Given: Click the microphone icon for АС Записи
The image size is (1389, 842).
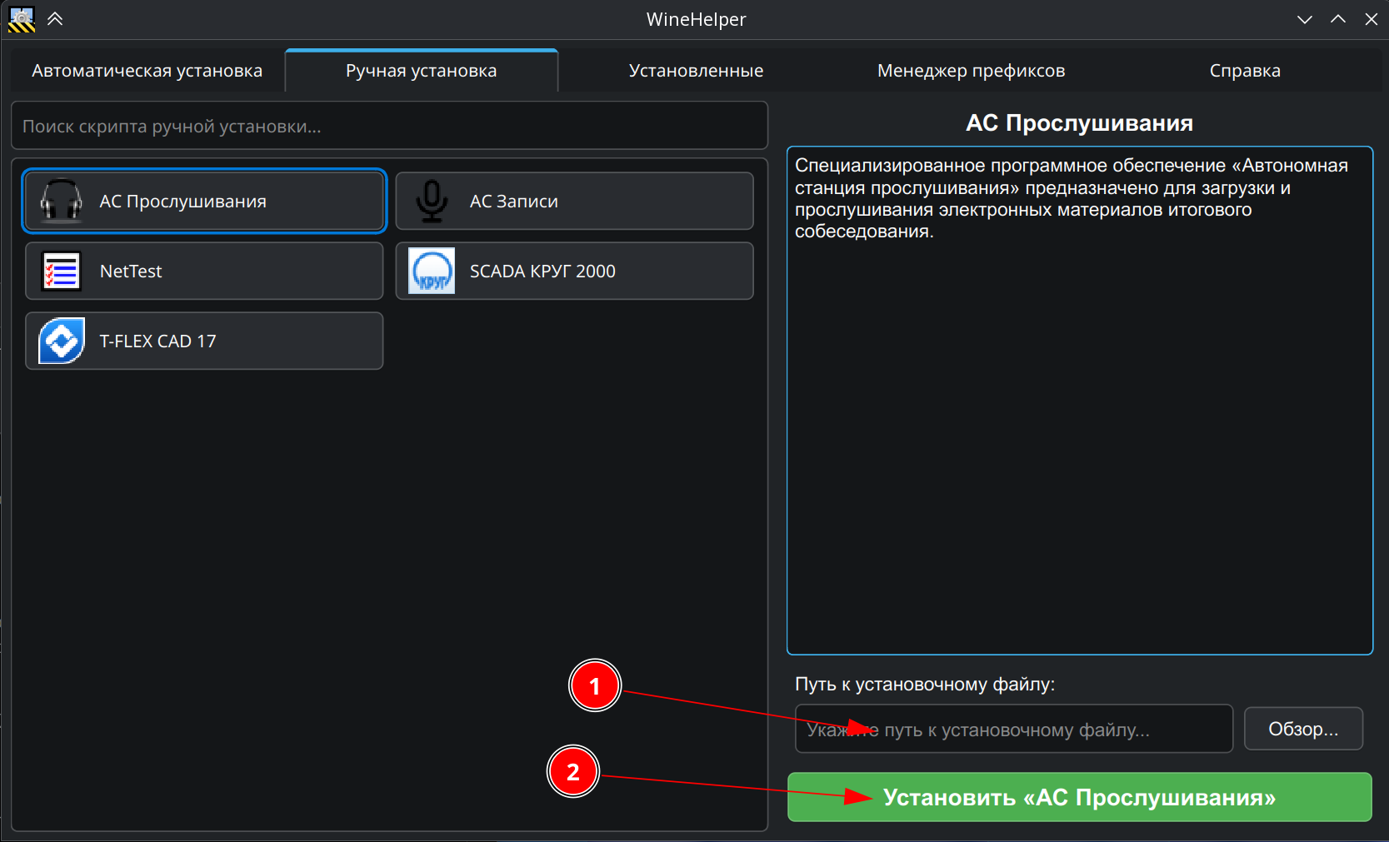Looking at the screenshot, I should 432,201.
